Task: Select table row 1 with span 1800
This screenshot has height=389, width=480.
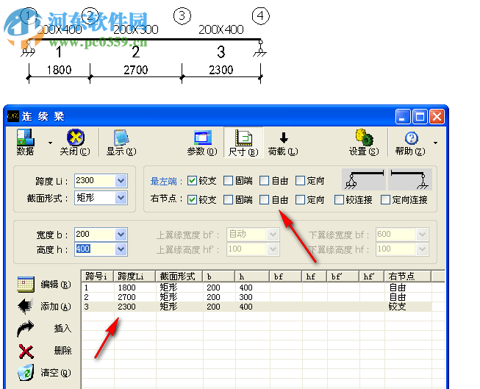Action: 257,288
